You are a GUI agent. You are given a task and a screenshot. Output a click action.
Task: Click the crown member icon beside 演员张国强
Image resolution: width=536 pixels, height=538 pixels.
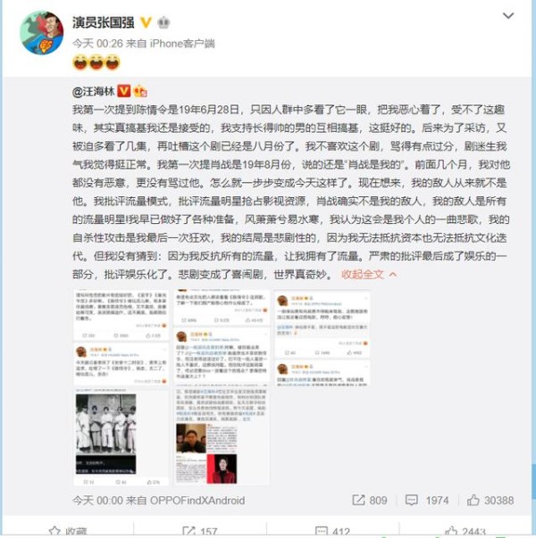[x=163, y=22]
